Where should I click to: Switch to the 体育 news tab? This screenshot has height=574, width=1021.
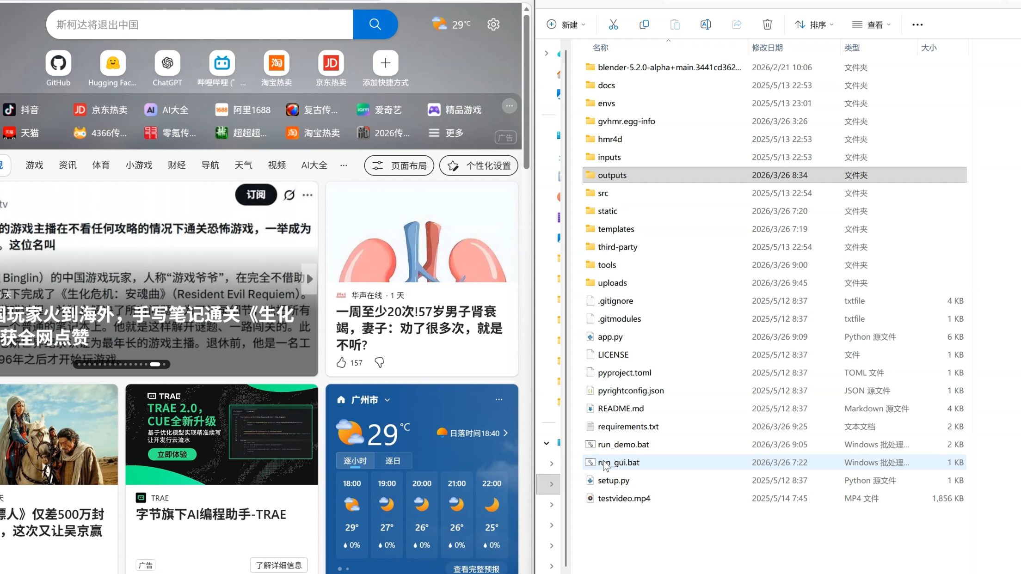pos(101,165)
